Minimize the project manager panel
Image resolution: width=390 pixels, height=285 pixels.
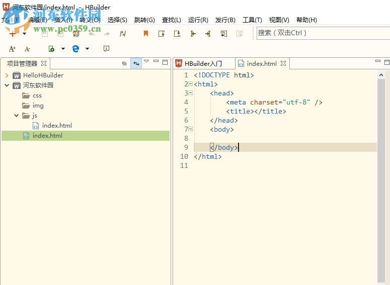(x=156, y=61)
